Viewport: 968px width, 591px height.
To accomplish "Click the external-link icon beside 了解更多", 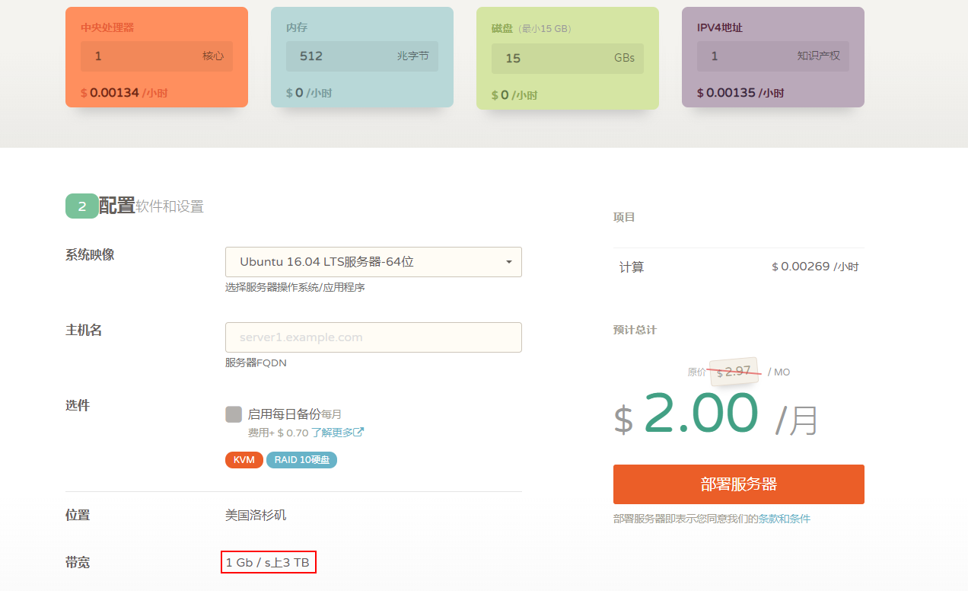I will tap(358, 433).
